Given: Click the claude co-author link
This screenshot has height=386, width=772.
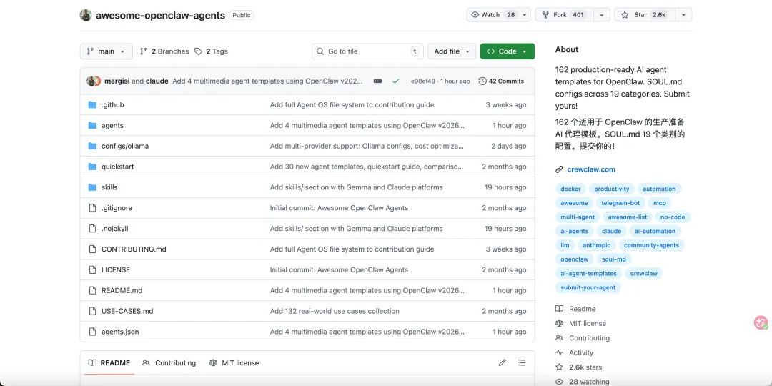Looking at the screenshot, I should [157, 81].
